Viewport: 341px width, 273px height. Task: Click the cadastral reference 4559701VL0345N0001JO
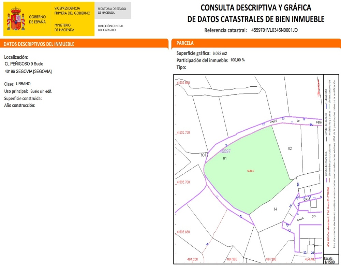[274, 30]
